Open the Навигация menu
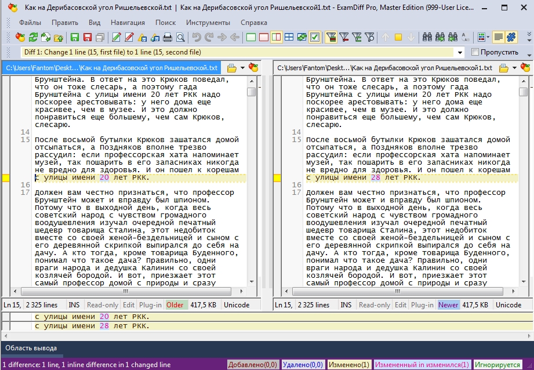Viewport: 534px width, 370px height. coord(128,23)
